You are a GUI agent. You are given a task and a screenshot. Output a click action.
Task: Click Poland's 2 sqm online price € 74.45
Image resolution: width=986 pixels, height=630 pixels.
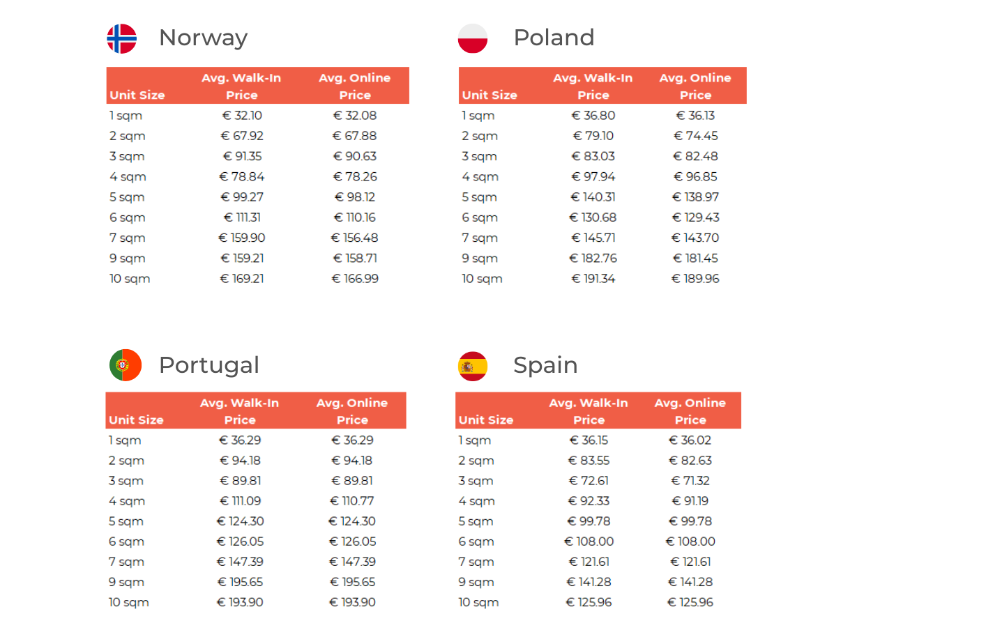695,136
